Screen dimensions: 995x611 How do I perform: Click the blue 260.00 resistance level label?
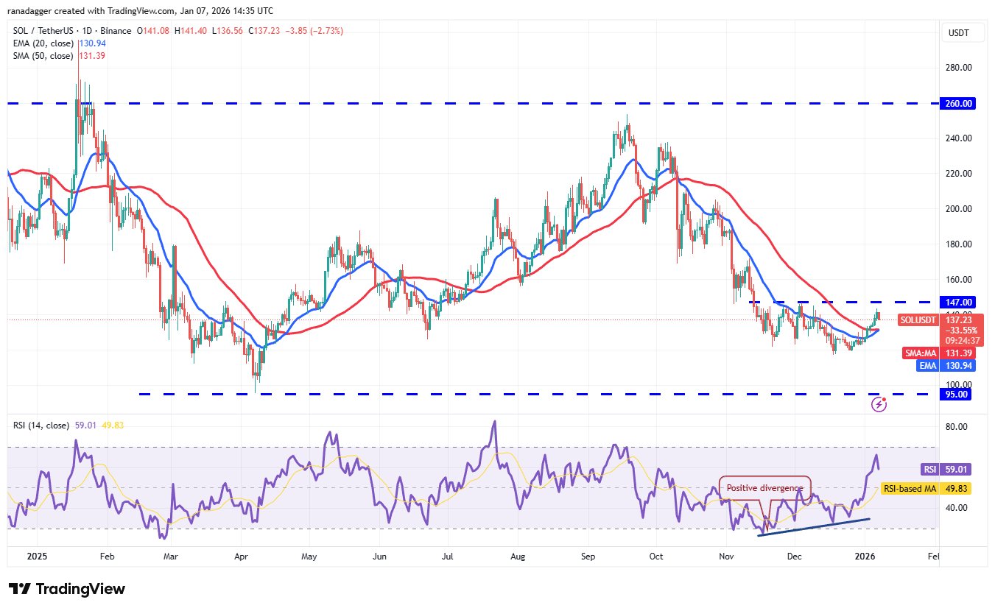[x=958, y=104]
